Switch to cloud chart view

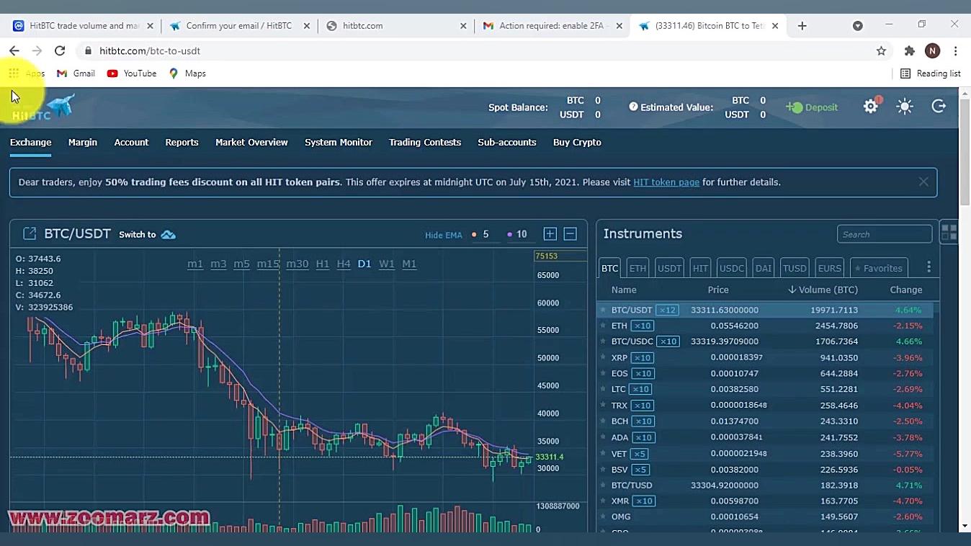tap(148, 234)
